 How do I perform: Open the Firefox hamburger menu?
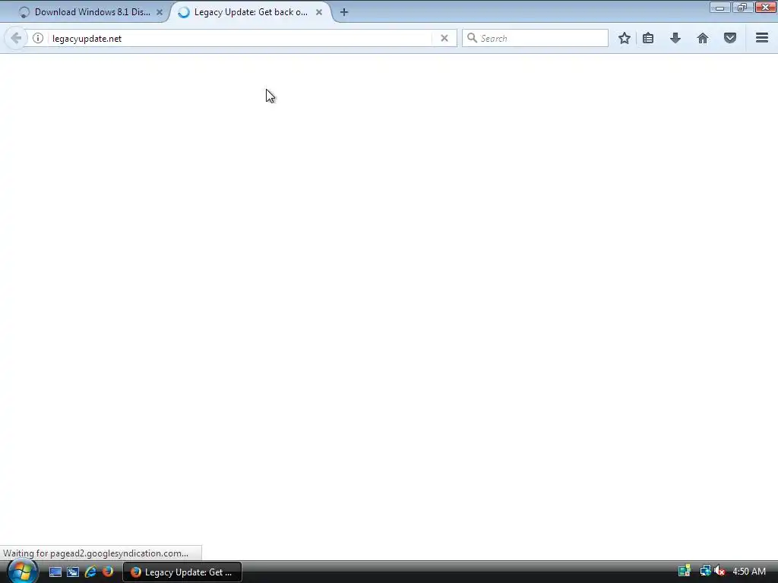(x=762, y=38)
